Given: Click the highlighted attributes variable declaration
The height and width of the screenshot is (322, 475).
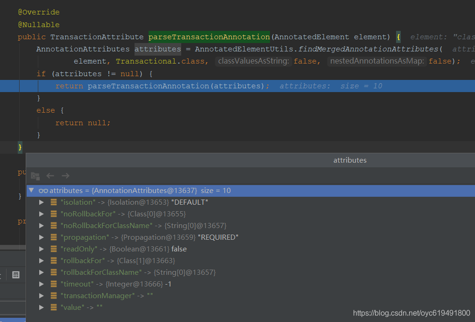Looking at the screenshot, I should [158, 49].
